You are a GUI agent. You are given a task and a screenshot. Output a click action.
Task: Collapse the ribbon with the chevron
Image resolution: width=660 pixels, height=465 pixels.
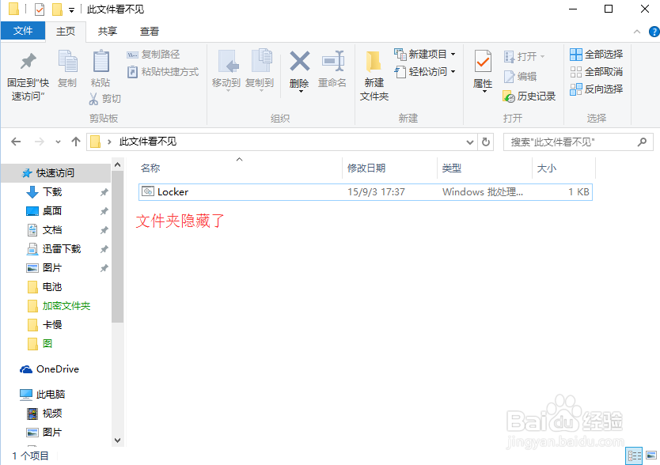[637, 32]
